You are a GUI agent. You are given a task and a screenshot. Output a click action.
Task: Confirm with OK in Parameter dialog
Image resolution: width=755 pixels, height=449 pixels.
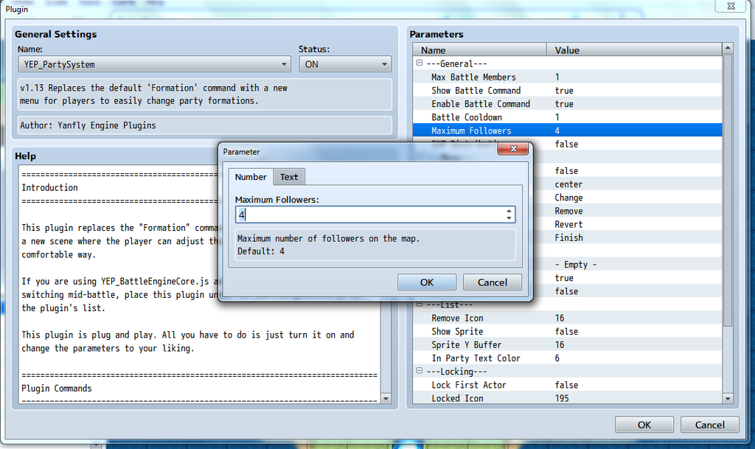point(427,282)
